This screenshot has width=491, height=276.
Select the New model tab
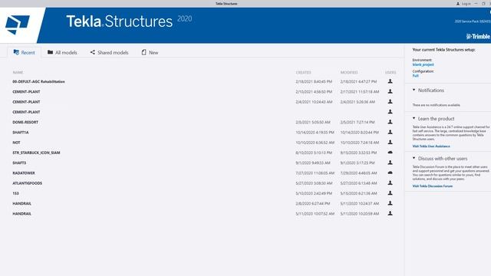pos(150,53)
